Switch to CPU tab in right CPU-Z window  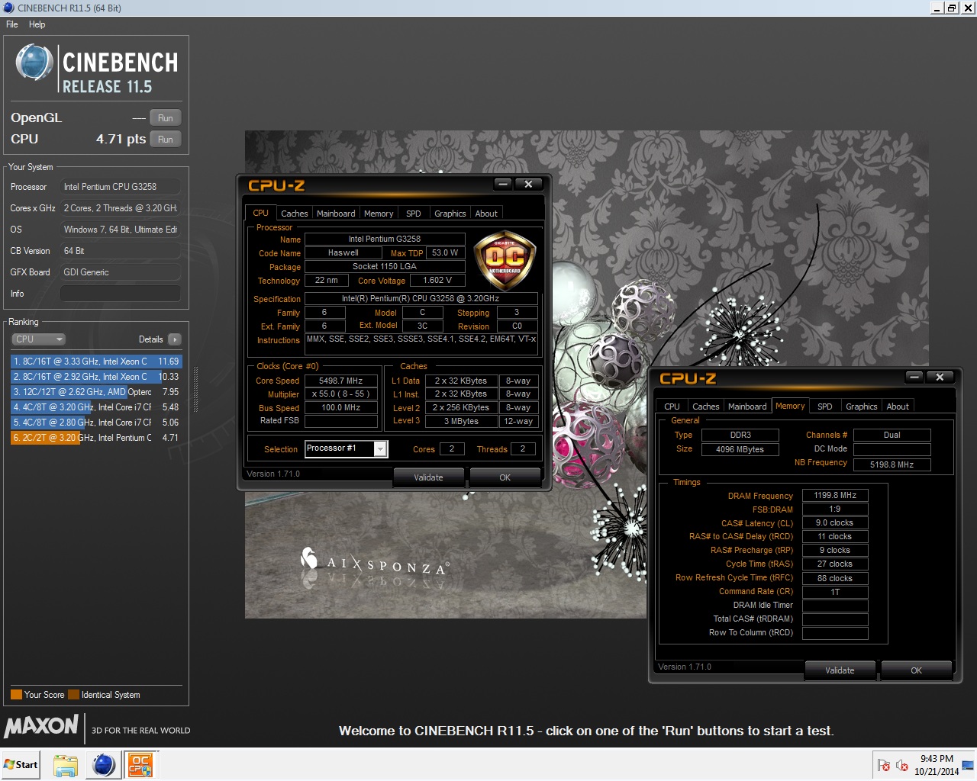[x=672, y=407]
